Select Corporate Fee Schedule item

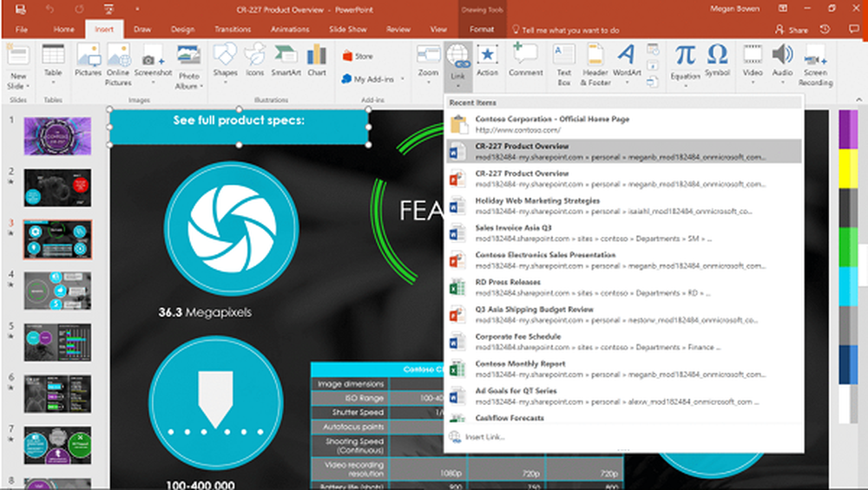click(x=624, y=342)
